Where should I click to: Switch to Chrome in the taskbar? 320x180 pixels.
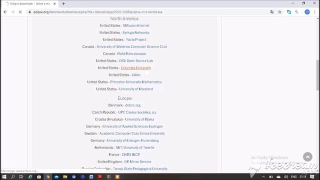pos(48,176)
